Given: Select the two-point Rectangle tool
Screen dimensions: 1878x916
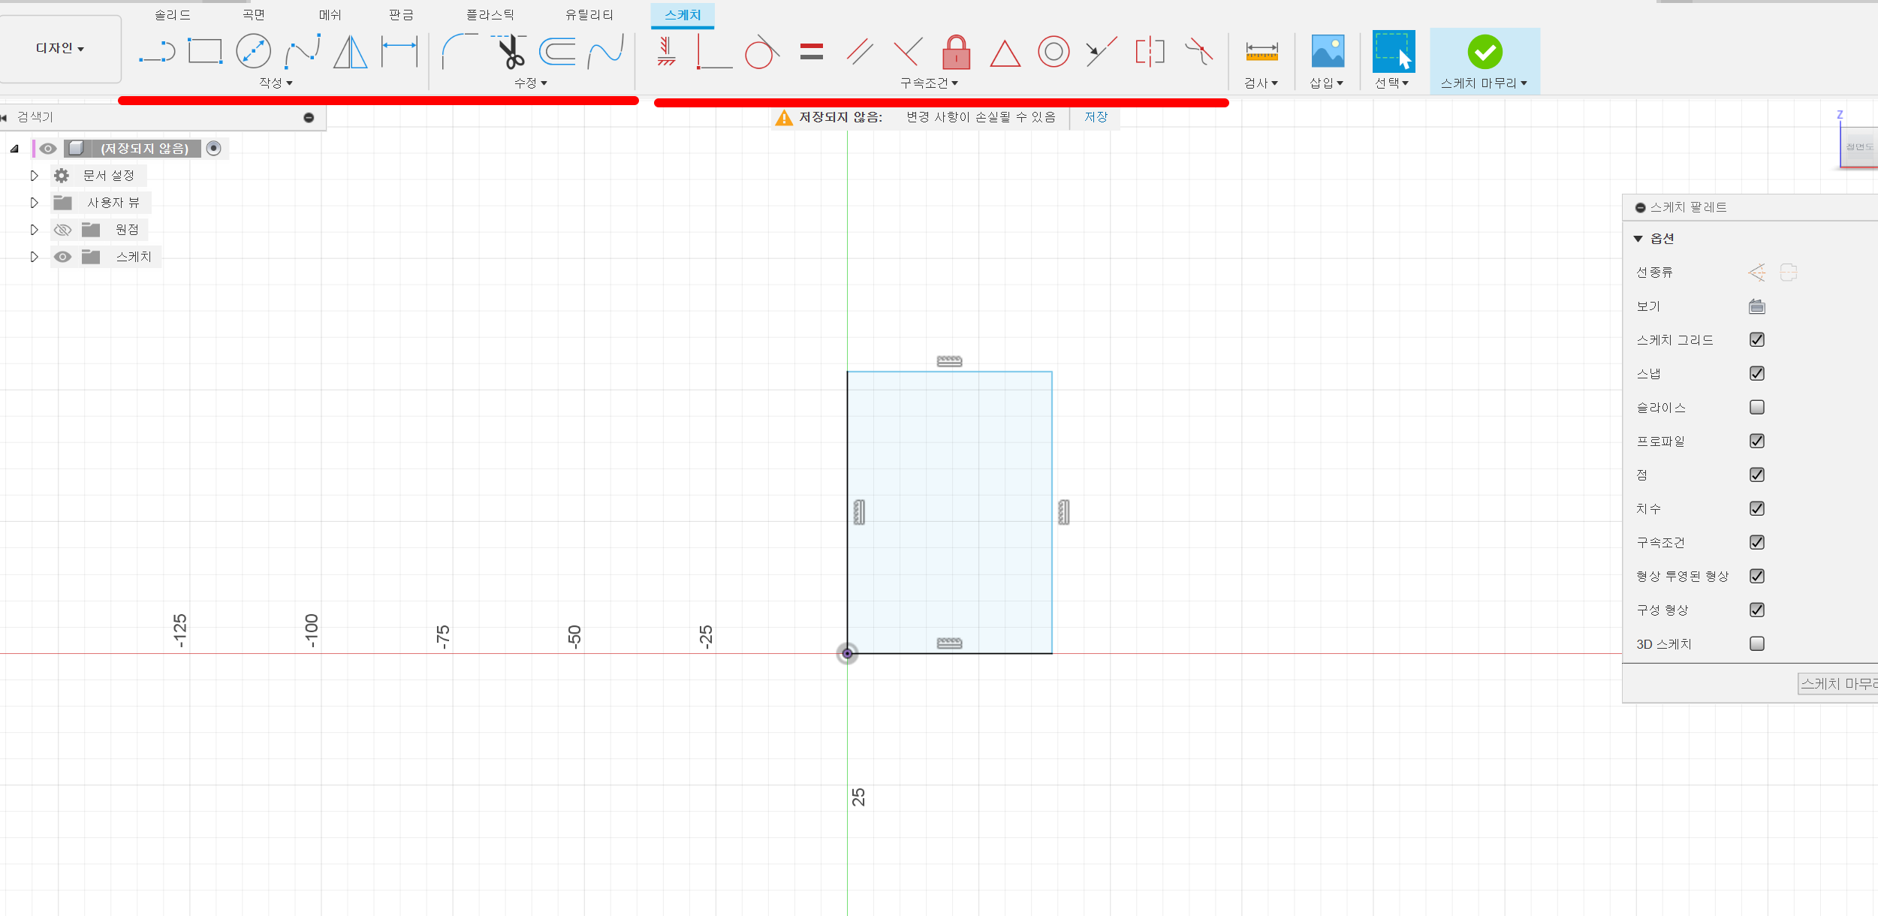Looking at the screenshot, I should [205, 52].
